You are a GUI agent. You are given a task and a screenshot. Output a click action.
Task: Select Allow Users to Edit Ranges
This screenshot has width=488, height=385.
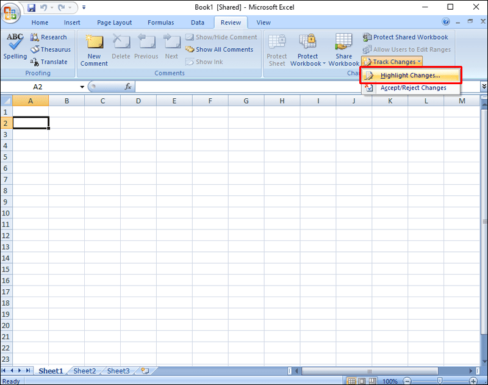406,49
